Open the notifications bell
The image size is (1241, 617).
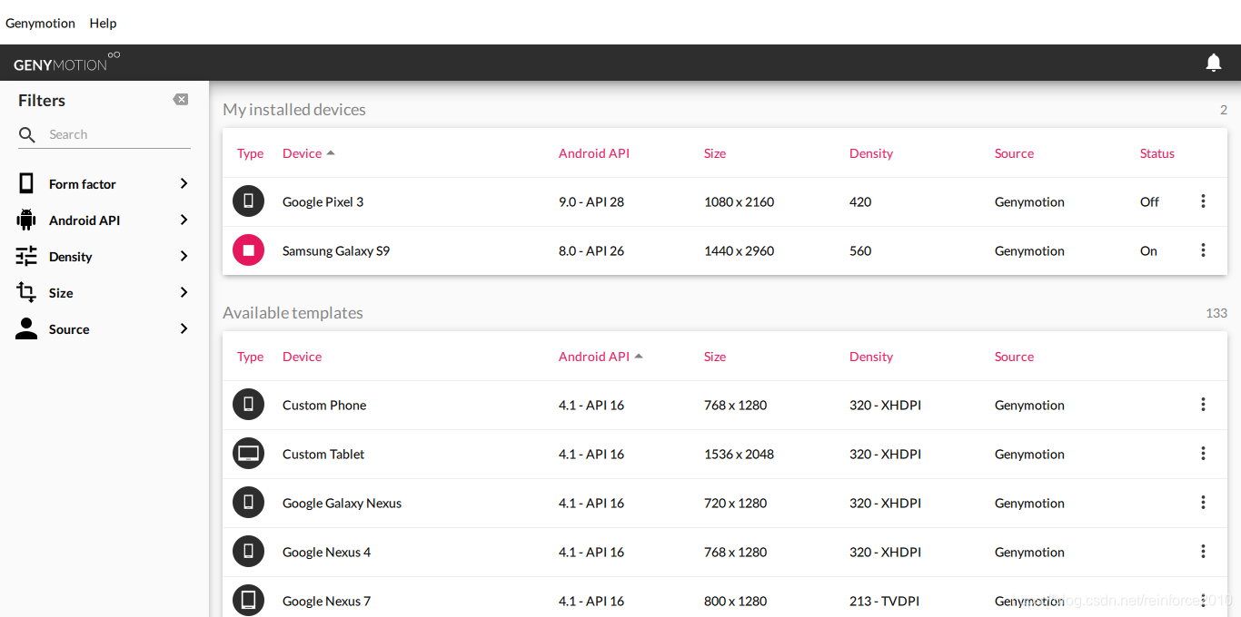(1213, 63)
